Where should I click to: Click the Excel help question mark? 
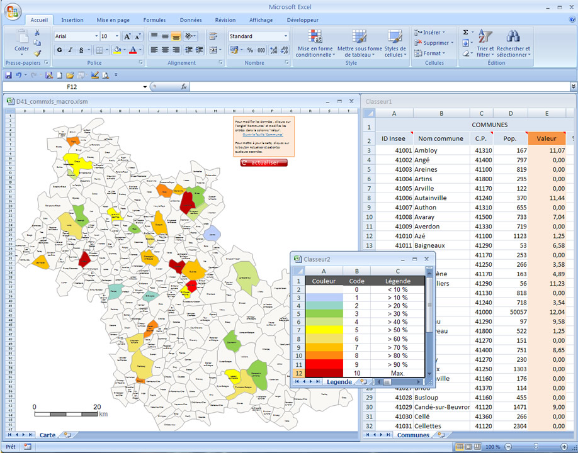tap(572, 20)
